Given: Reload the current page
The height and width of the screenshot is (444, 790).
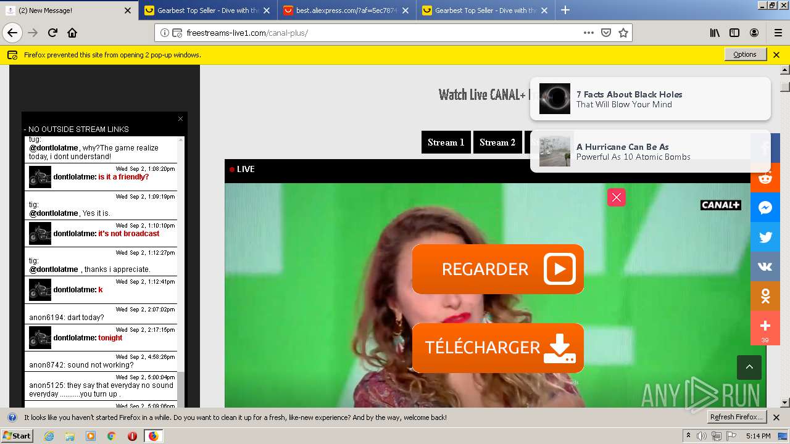Looking at the screenshot, I should pos(52,33).
